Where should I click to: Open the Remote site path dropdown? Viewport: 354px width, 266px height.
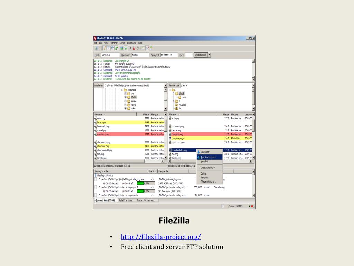pos(253,86)
